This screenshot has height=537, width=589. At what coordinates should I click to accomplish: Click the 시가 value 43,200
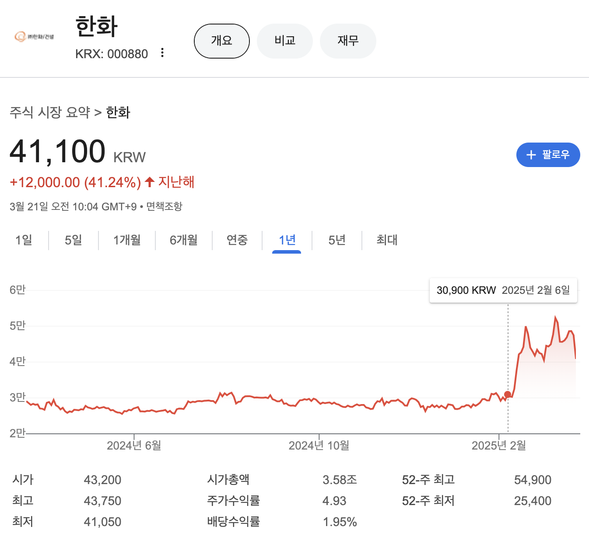coord(102,480)
